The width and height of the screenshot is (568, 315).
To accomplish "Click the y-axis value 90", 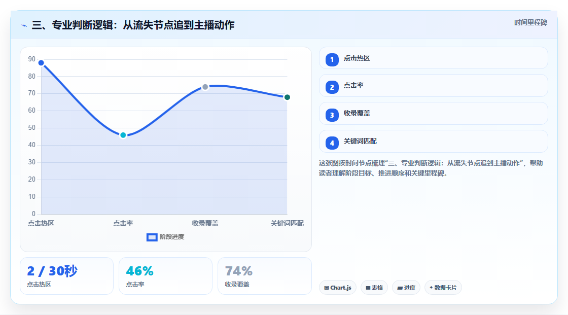I will pyautogui.click(x=32, y=59).
